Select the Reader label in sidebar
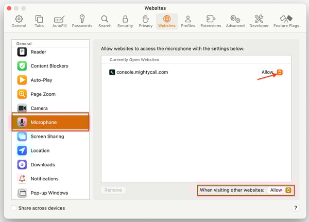This screenshot has width=309, height=222. (x=39, y=52)
